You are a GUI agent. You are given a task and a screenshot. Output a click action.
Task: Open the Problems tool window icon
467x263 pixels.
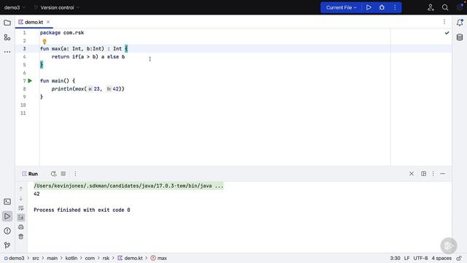click(x=7, y=231)
